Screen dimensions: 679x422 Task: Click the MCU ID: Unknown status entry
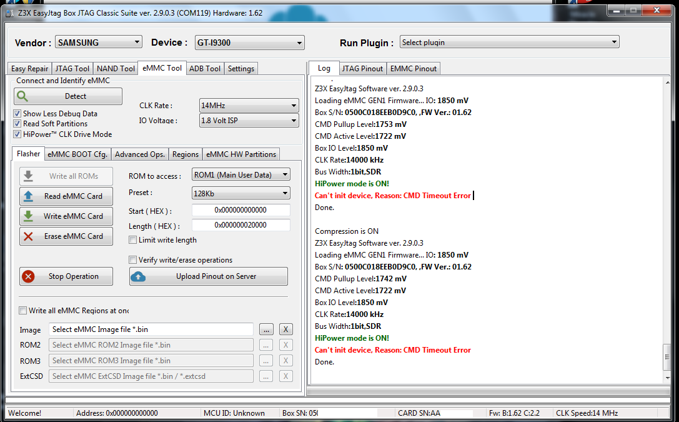coord(234,413)
